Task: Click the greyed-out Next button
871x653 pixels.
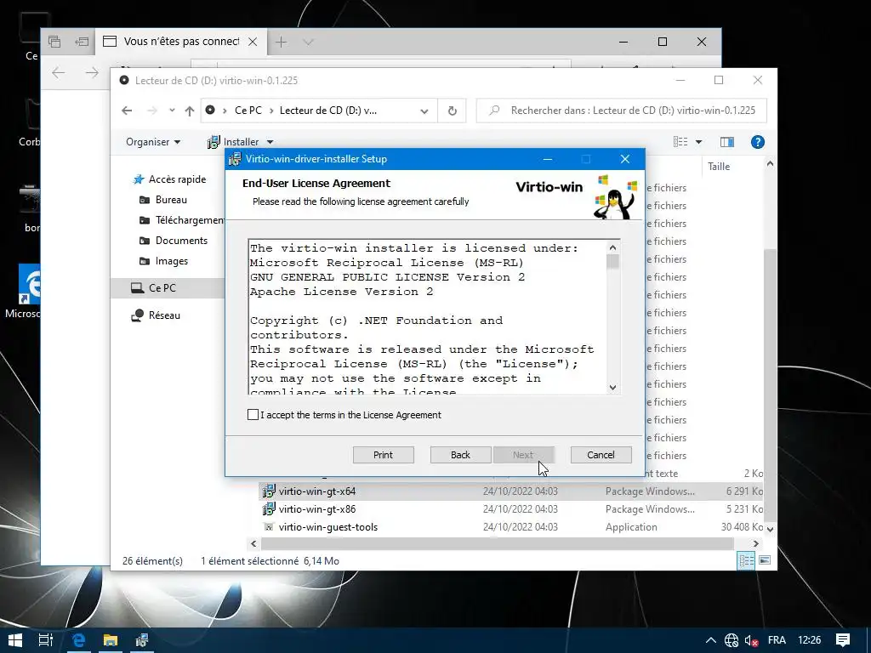Action: tap(523, 455)
